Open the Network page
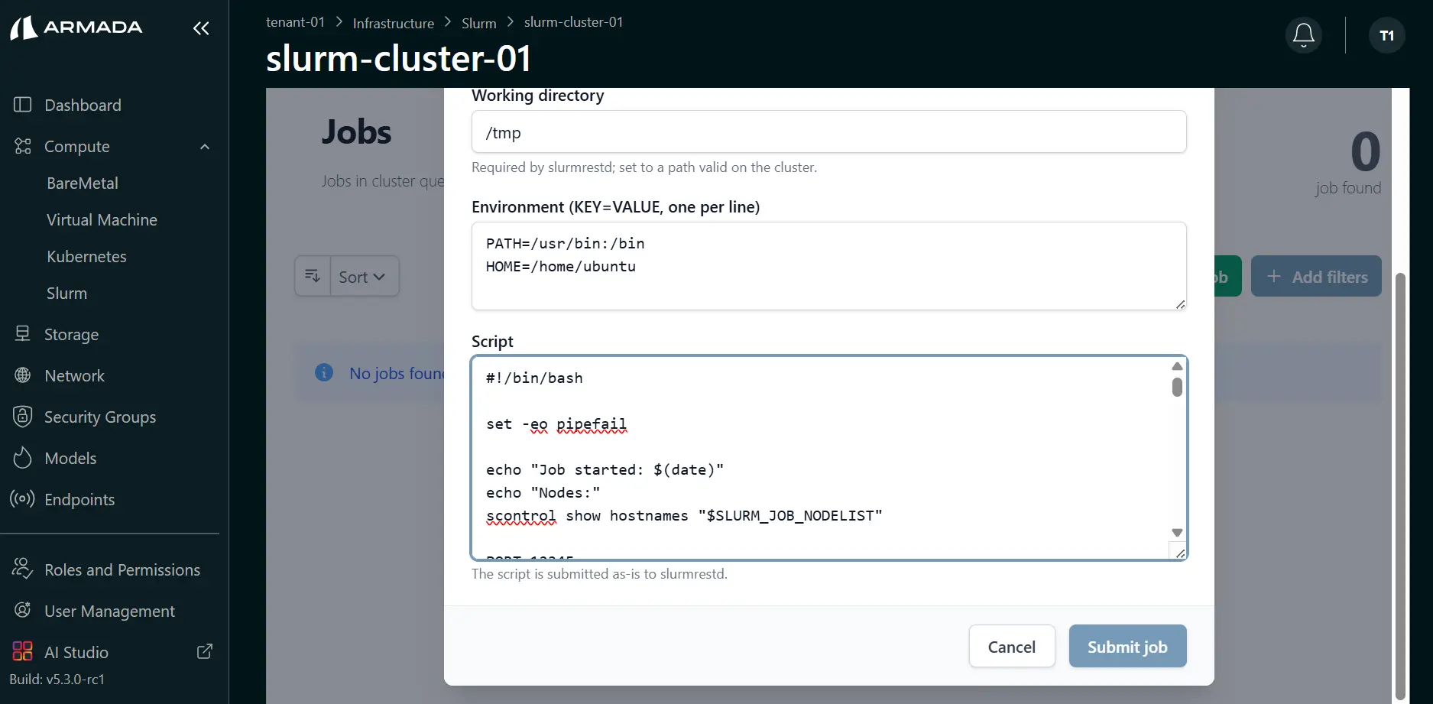Image resolution: width=1433 pixels, height=704 pixels. (x=74, y=375)
